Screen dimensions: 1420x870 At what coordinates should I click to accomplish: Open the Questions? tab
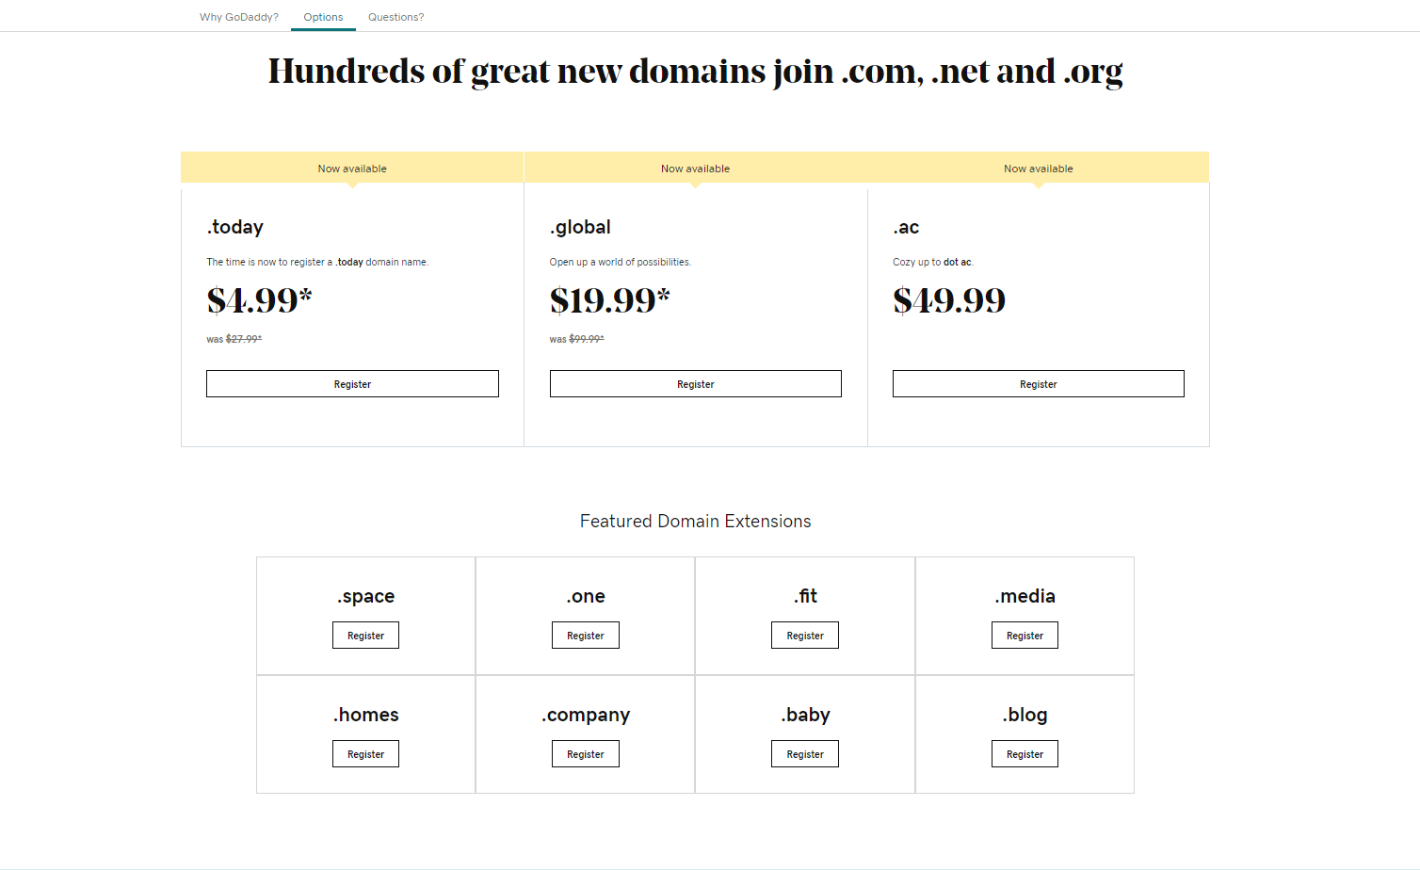tap(395, 16)
